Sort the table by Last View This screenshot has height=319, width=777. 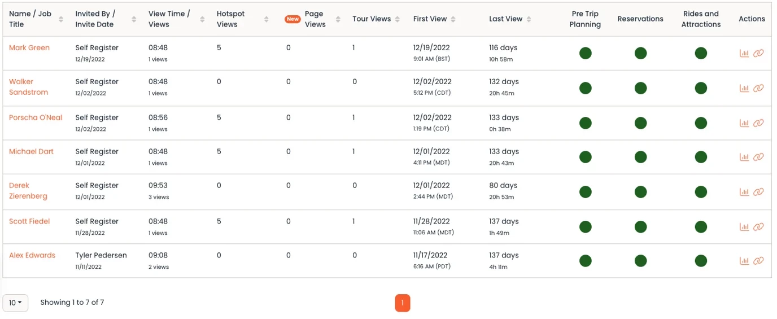tap(529, 19)
